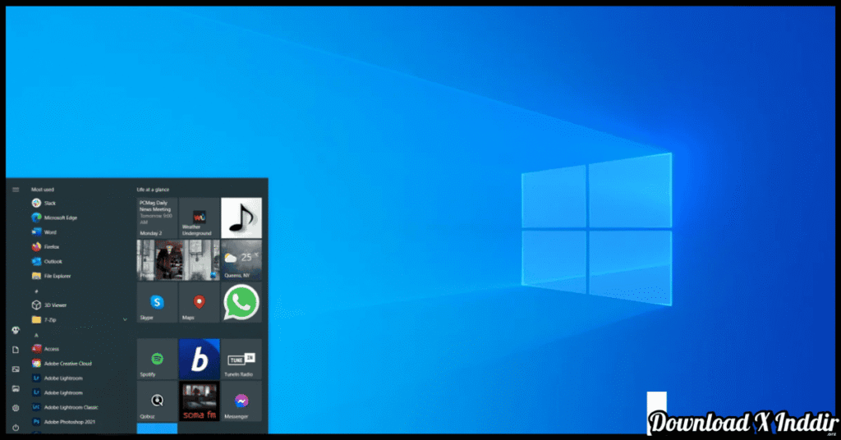Open the Spotify tile

click(157, 359)
